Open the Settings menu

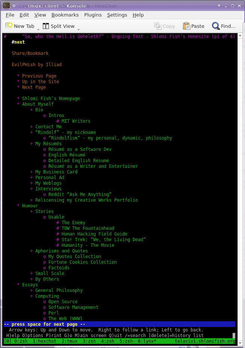coord(117,15)
